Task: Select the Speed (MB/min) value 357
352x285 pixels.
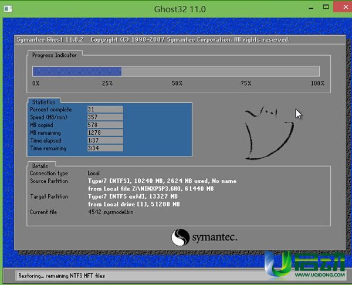Action: [105, 117]
